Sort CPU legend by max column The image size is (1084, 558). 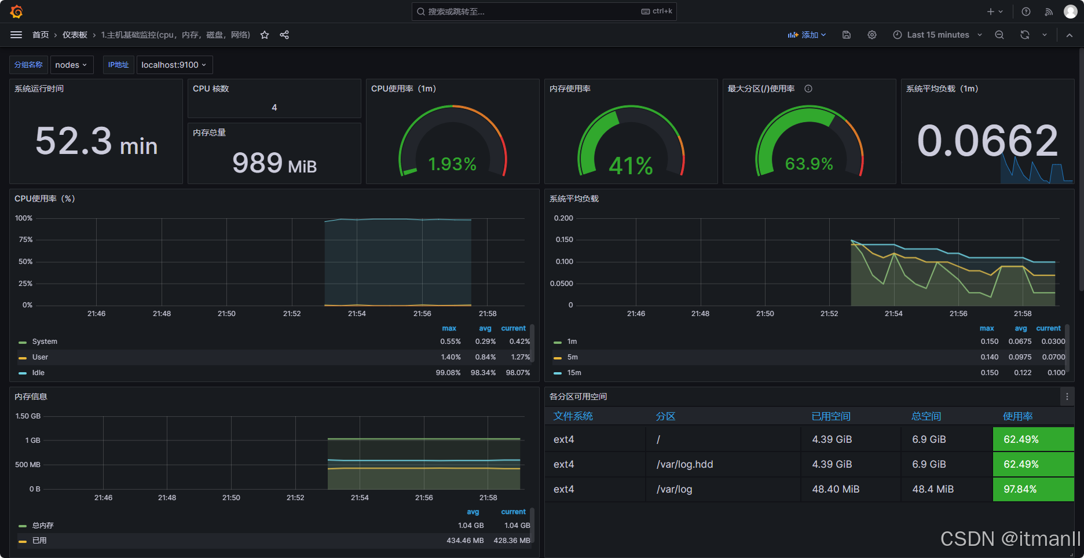click(x=449, y=328)
